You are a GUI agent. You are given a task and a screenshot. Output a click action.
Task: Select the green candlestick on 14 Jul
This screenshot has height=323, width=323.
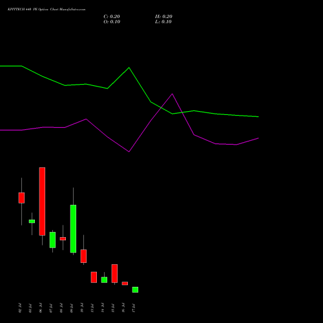(x=104, y=280)
